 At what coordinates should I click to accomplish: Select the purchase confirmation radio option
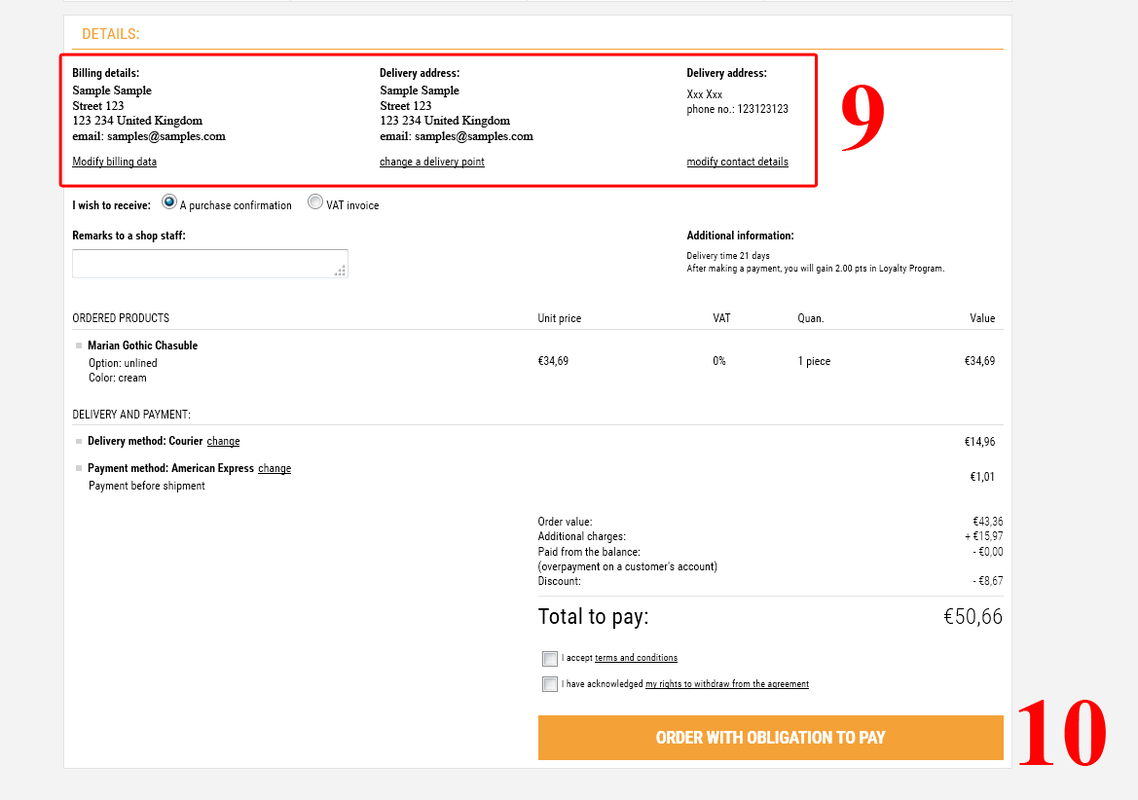(169, 202)
